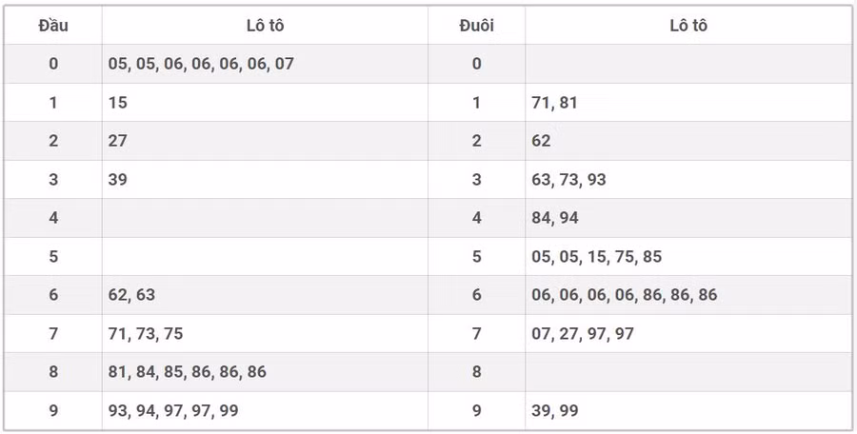
Task: Click the cell with 71, 81
Action: pos(554,103)
